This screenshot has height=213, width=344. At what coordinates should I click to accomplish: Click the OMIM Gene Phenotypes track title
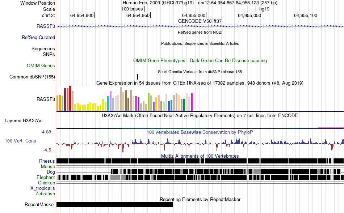200,60
